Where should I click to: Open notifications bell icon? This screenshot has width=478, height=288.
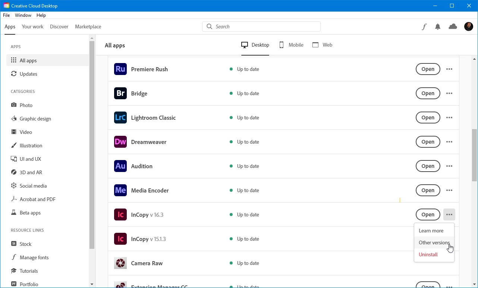click(438, 26)
